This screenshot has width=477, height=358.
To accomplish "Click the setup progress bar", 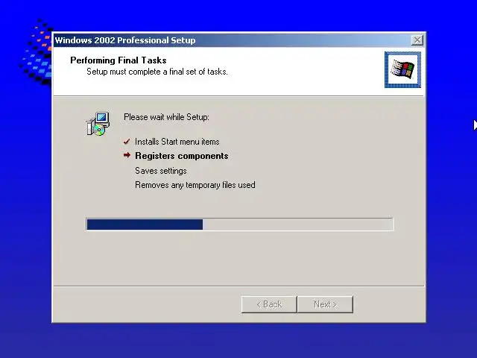I will 240,224.
